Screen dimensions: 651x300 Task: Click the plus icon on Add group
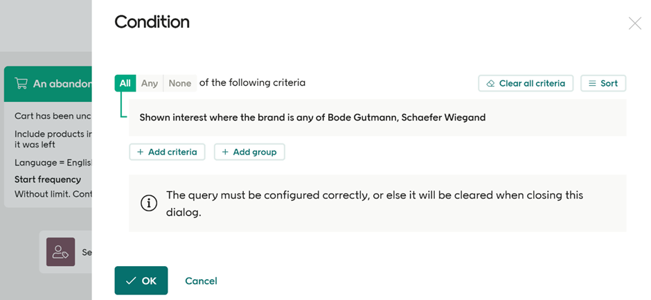tap(225, 152)
